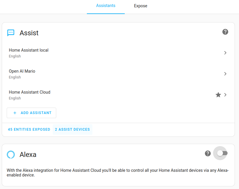Image resolution: width=239 pixels, height=189 pixels.
Task: Switch to the Expose tab
Action: coord(140,6)
